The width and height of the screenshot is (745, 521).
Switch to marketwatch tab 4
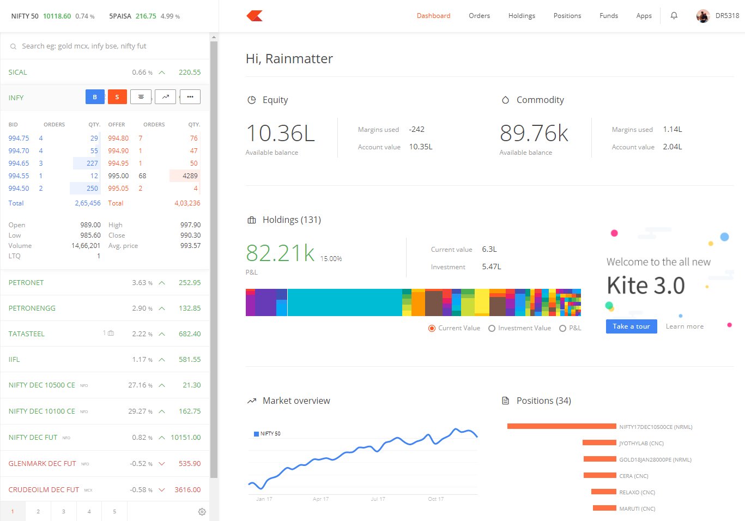89,511
